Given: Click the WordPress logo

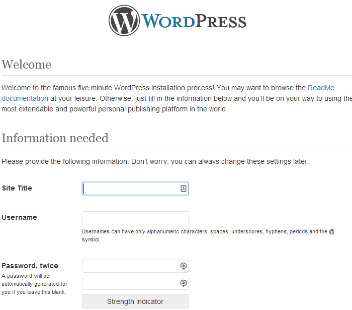Looking at the screenshot, I should pyautogui.click(x=178, y=21).
